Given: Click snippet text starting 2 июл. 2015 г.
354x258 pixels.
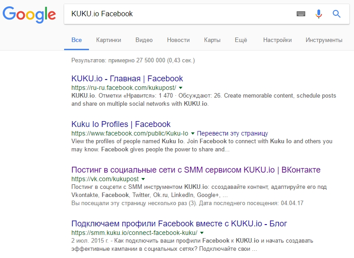Looking at the screenshot, I should [192, 245].
